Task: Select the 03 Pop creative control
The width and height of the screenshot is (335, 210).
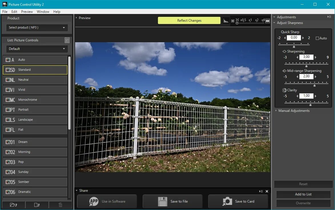Action: (x=35, y=162)
